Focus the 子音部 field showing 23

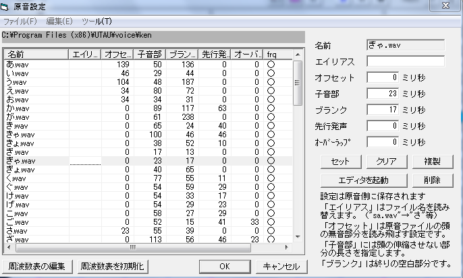[383, 94]
